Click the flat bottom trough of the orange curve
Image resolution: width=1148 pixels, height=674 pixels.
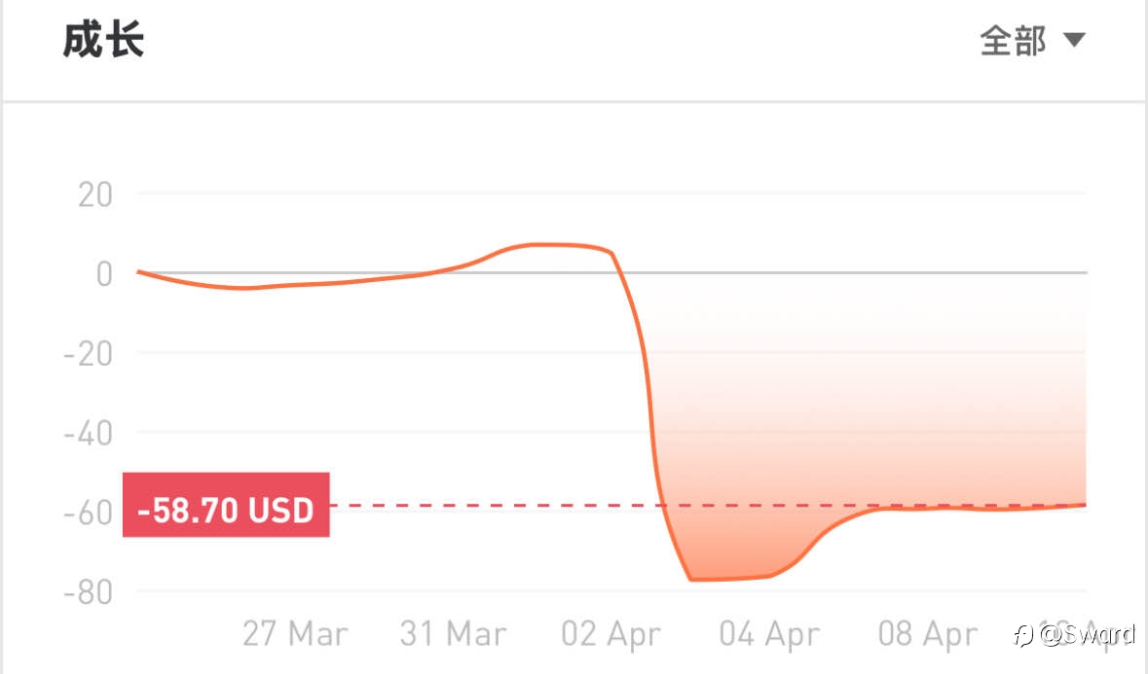[x=728, y=579]
